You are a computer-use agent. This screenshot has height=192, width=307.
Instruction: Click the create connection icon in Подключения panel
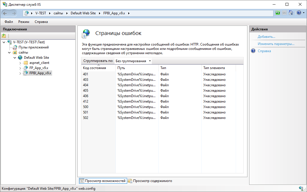tap(4, 36)
